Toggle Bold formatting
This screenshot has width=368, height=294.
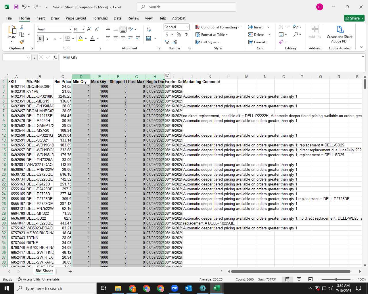tap(40, 38)
